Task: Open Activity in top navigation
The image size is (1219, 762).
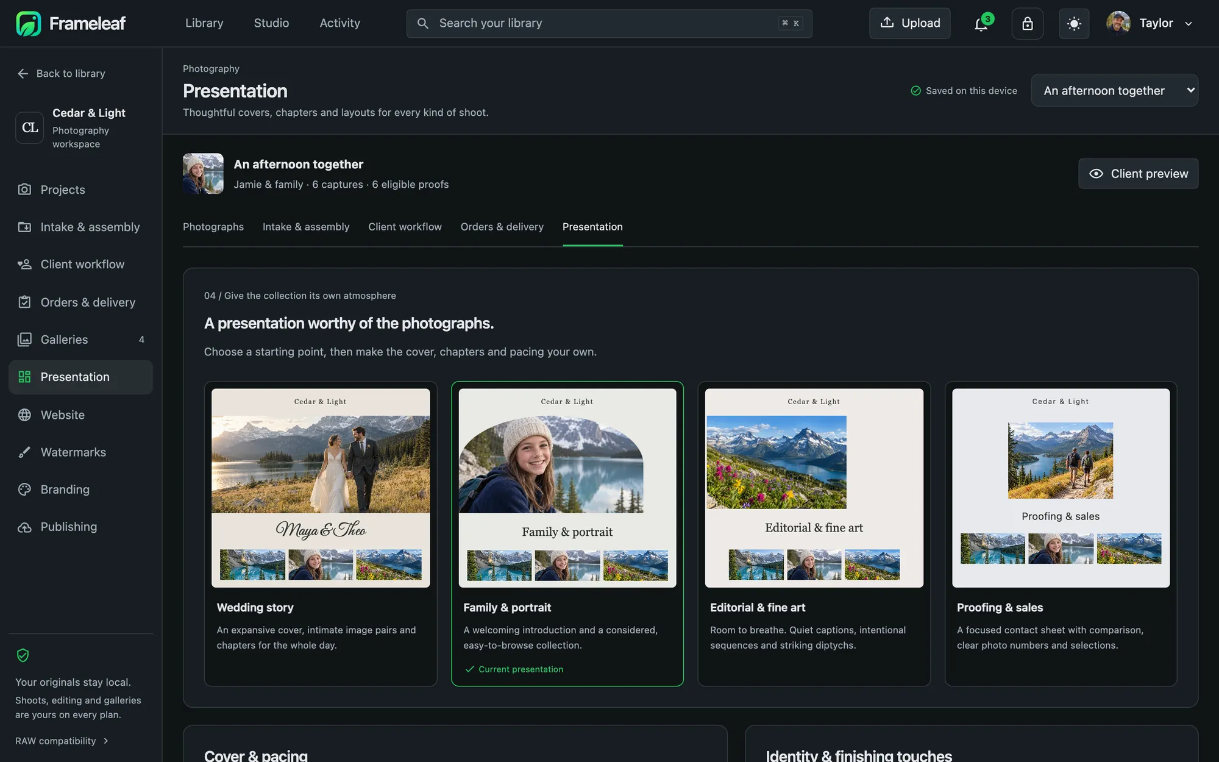Action: [x=339, y=23]
